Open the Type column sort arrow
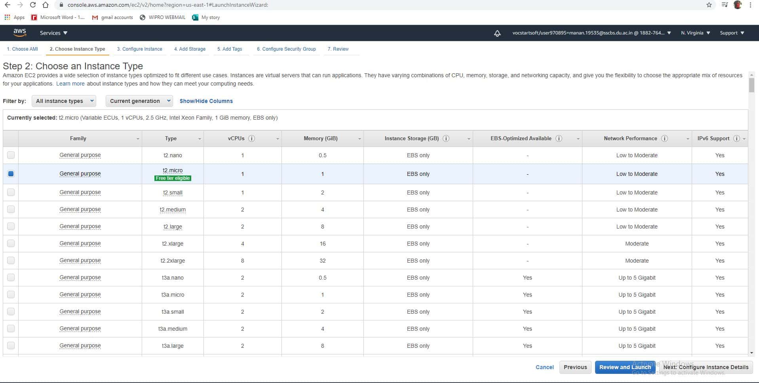Screen dimensions: 759x383 (200, 139)
